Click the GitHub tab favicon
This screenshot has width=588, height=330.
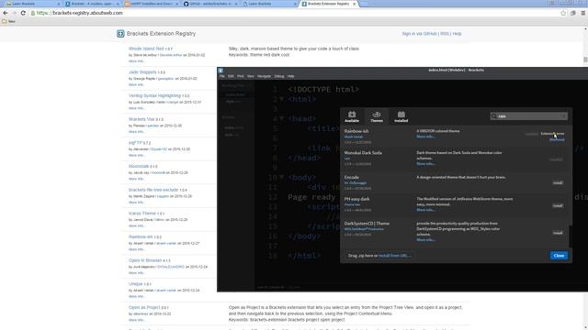point(186,4)
